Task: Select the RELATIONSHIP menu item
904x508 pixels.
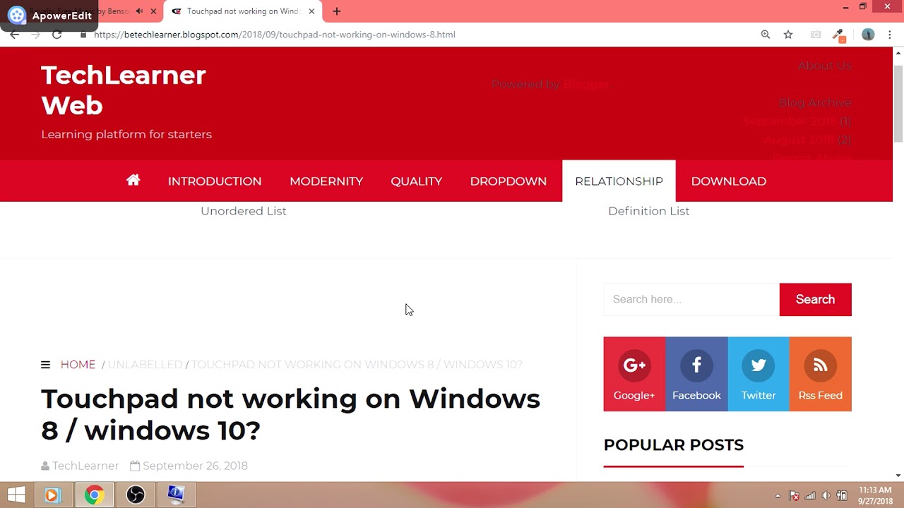Action: 619,181
